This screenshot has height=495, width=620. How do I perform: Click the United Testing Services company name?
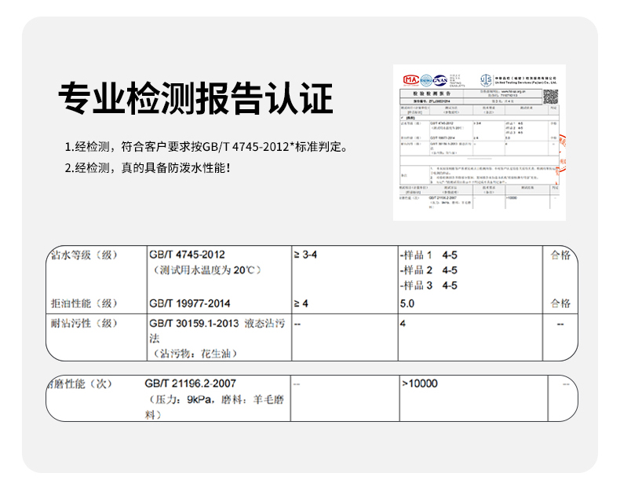tap(526, 82)
